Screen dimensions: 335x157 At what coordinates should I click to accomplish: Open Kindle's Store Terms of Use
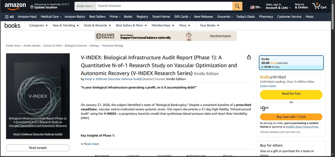point(302,127)
